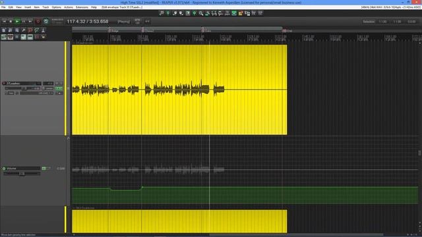Arm record on the 37Leadvoc track
The width and height of the screenshot is (422, 237).
pos(4,84)
